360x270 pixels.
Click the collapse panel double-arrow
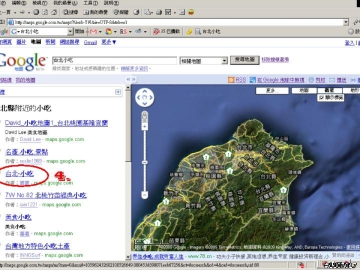pos(128,79)
